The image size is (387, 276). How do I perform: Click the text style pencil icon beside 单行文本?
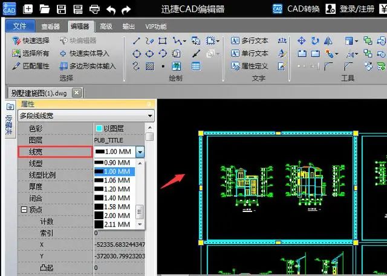[x=282, y=53]
